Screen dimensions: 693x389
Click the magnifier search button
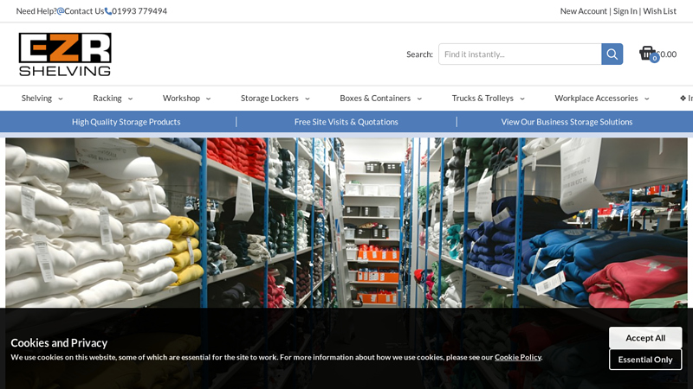[x=612, y=54]
